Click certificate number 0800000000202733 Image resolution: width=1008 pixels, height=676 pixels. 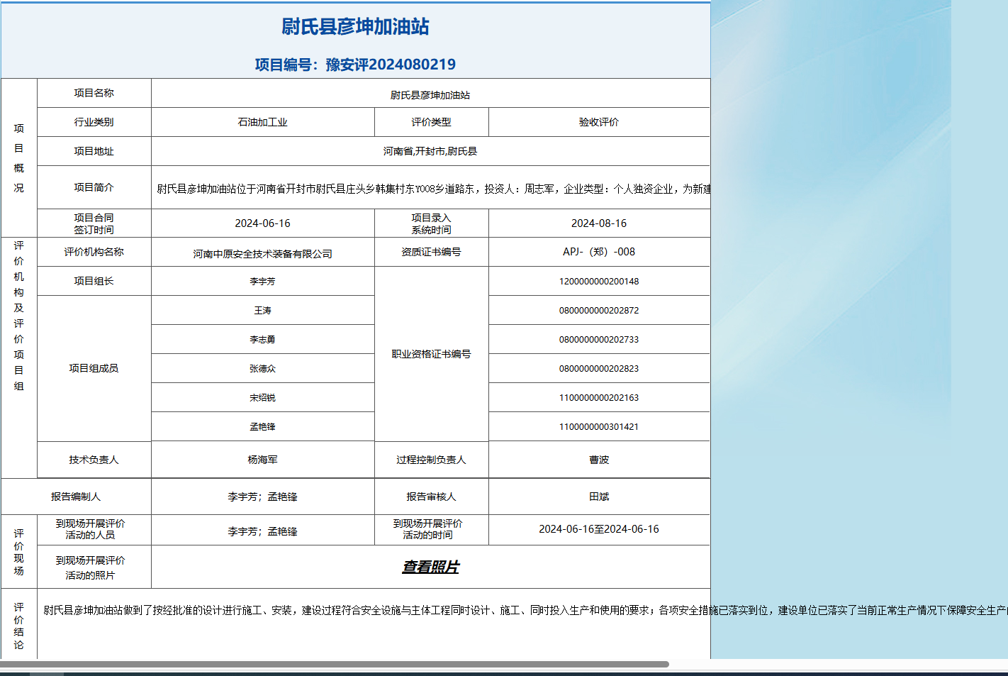point(599,340)
